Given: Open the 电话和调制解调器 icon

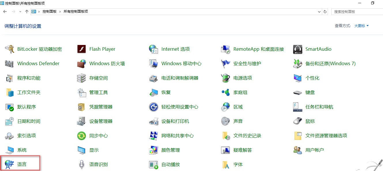Looking at the screenshot, I should (x=154, y=78).
